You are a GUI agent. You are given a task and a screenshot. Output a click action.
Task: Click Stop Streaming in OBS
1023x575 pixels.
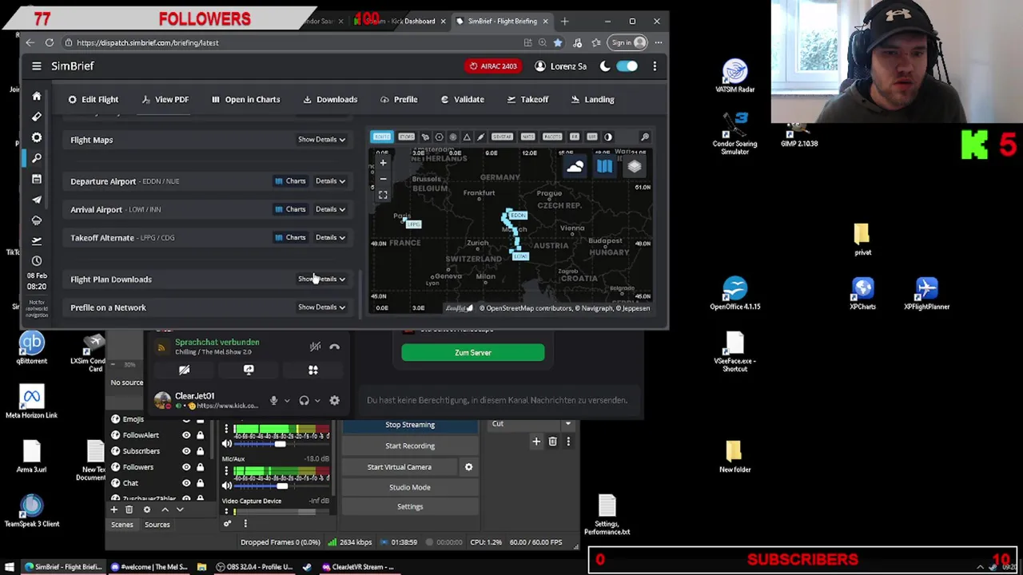(410, 425)
